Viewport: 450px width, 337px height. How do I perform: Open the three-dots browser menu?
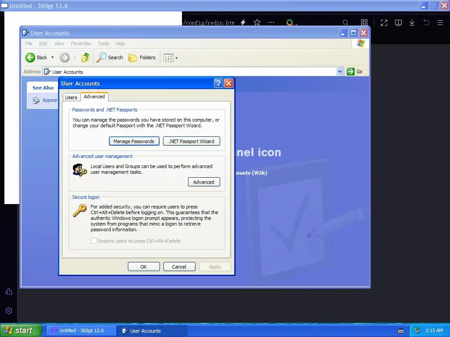[x=271, y=22]
